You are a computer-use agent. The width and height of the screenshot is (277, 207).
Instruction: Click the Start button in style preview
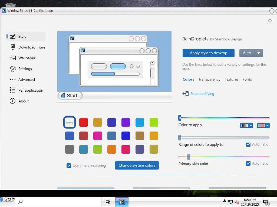(70, 96)
